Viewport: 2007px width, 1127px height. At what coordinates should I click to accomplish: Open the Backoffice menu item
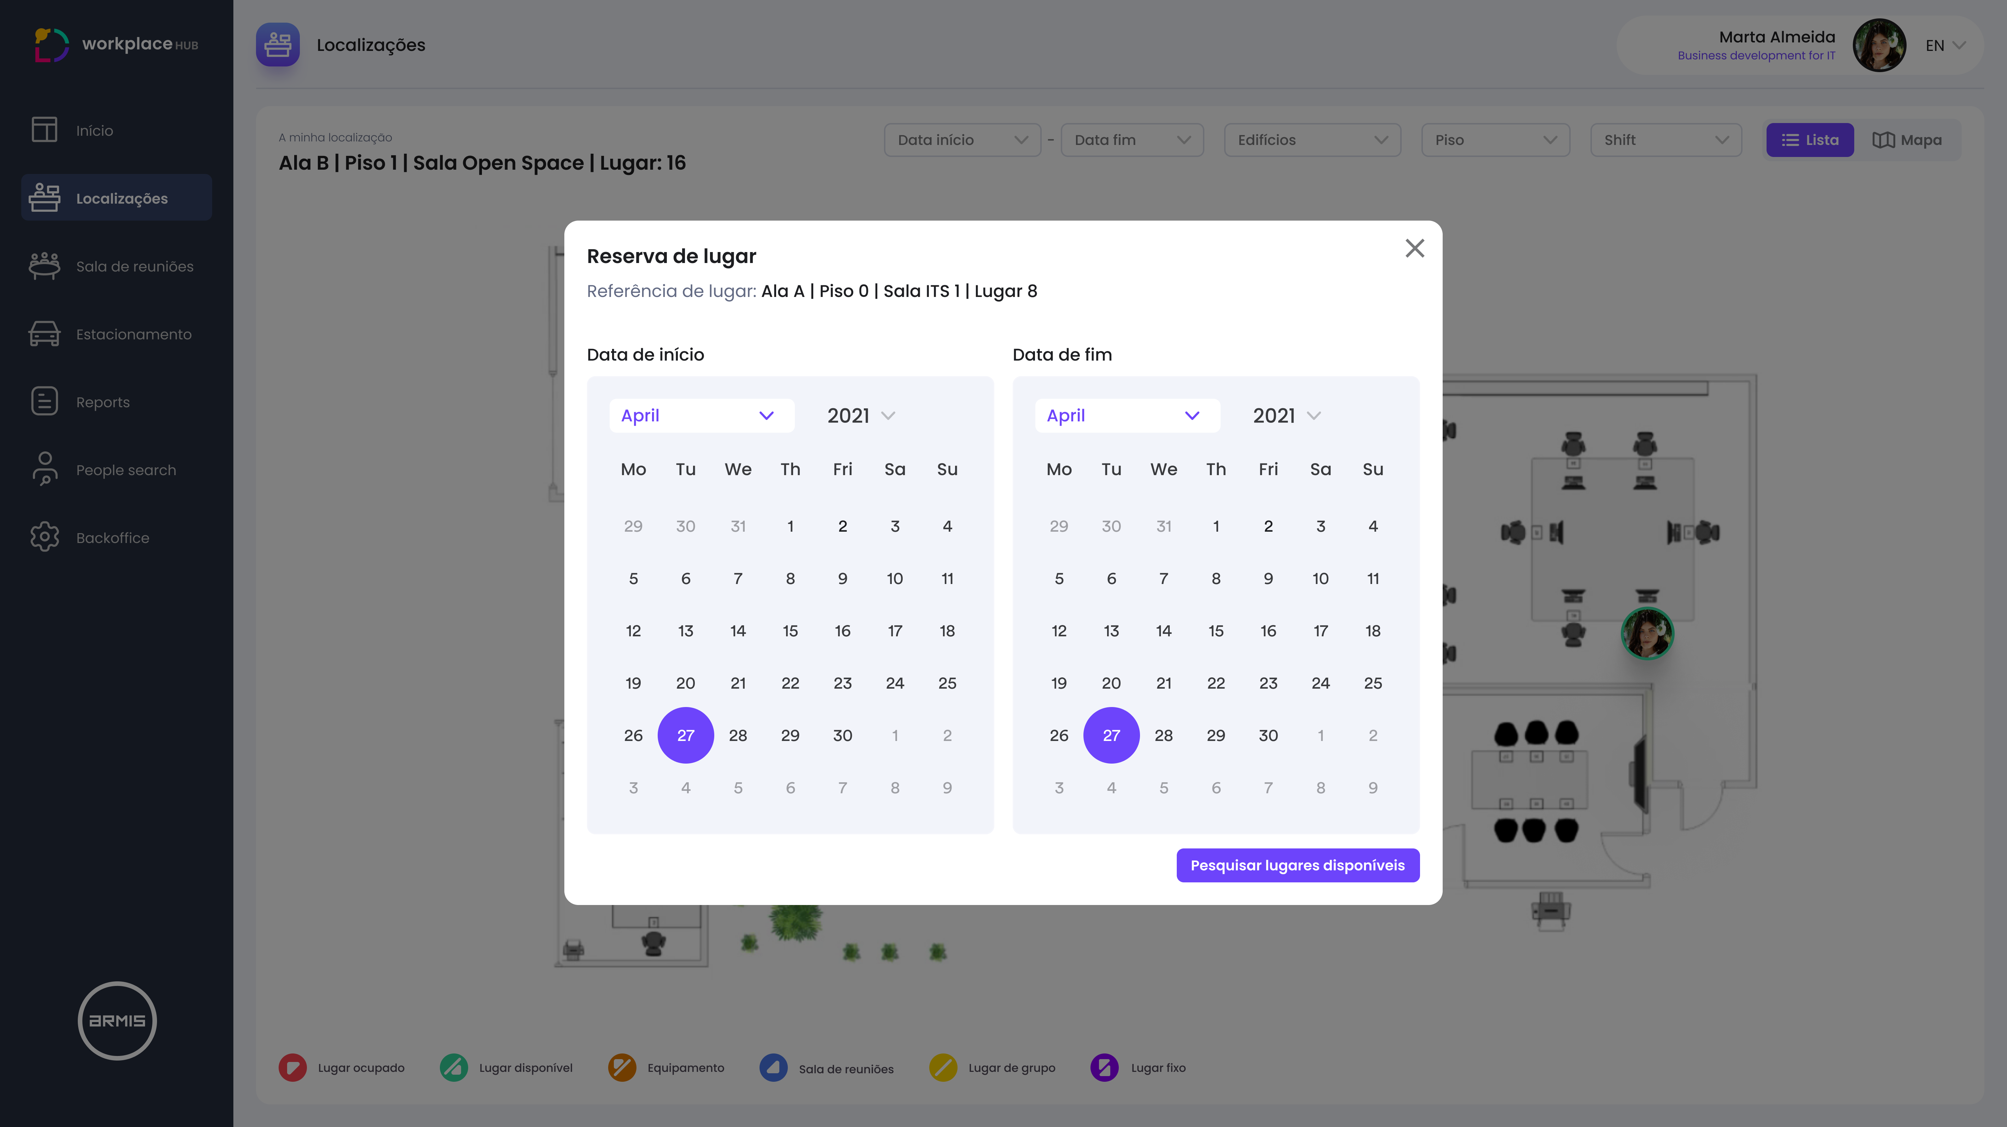tap(117, 537)
